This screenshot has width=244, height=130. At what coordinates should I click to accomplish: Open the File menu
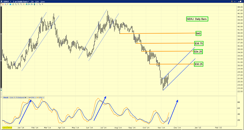click(32, 2)
